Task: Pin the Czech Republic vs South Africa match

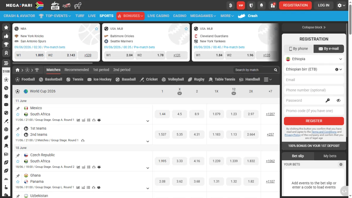Action: click(18, 155)
